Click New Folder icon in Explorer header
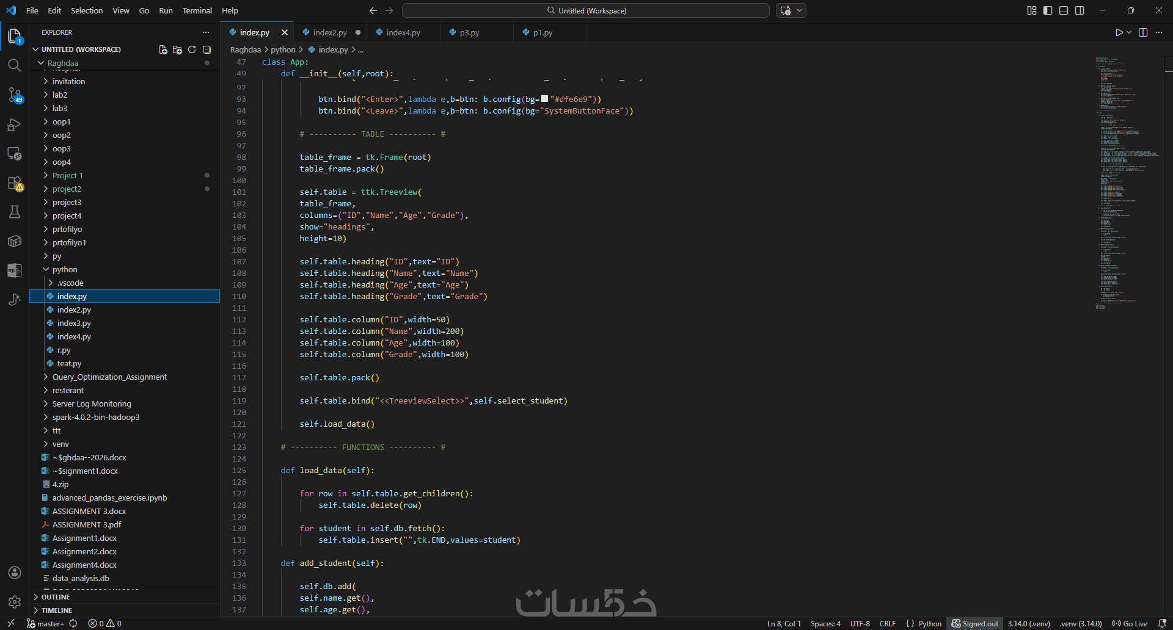 [177, 49]
